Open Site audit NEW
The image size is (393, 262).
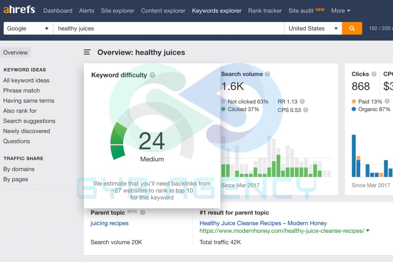[306, 10]
